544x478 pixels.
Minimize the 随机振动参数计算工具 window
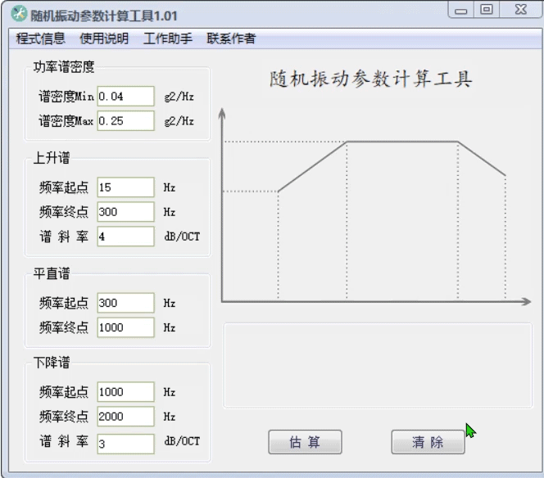coord(460,11)
